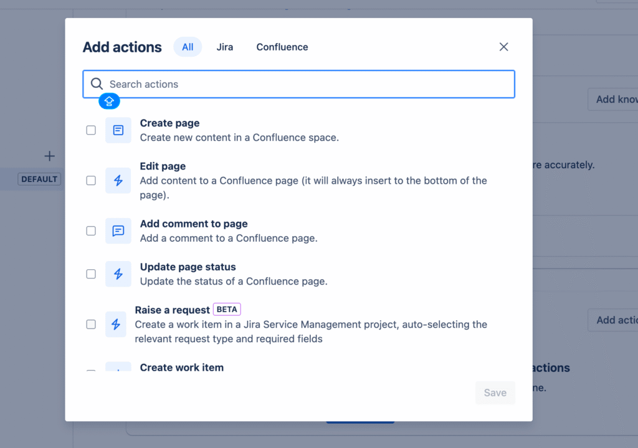This screenshot has width=638, height=448.
Task: Check the Create page checkbox
Action: (91, 130)
